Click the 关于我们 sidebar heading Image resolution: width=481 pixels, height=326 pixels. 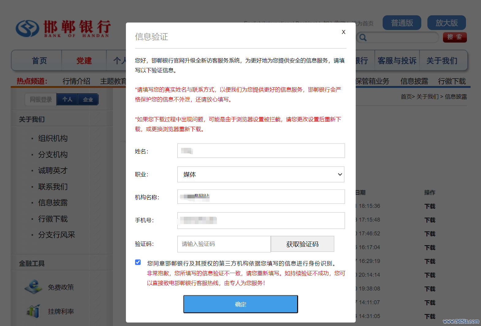[x=32, y=119]
